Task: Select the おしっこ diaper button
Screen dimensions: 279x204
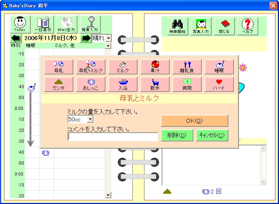Action: coord(91,84)
